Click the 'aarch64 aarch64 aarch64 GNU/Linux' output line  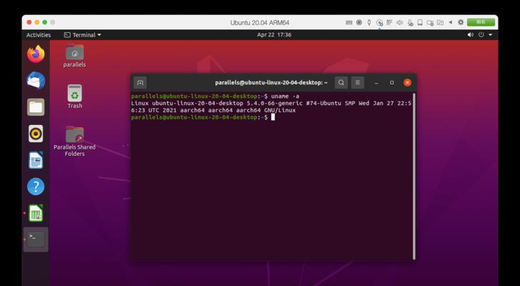coord(238,110)
